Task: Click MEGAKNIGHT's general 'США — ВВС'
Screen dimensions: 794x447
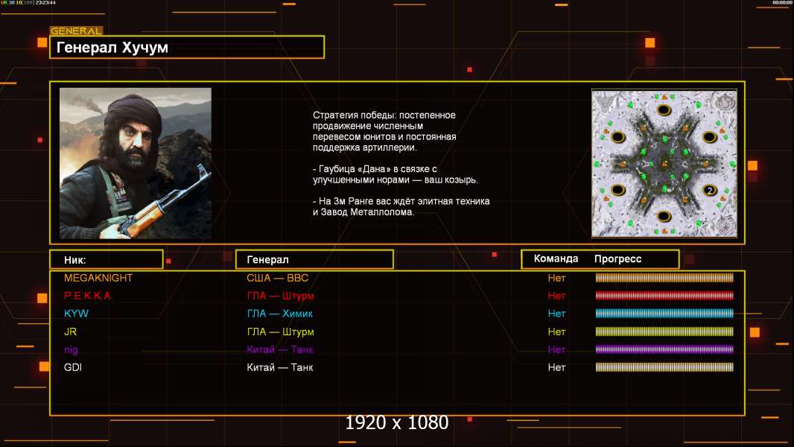Action: 278,278
